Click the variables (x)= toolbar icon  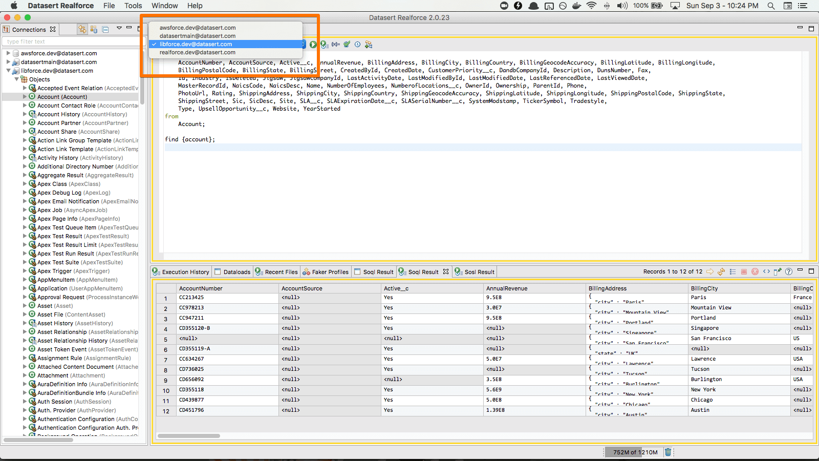[x=335, y=45]
